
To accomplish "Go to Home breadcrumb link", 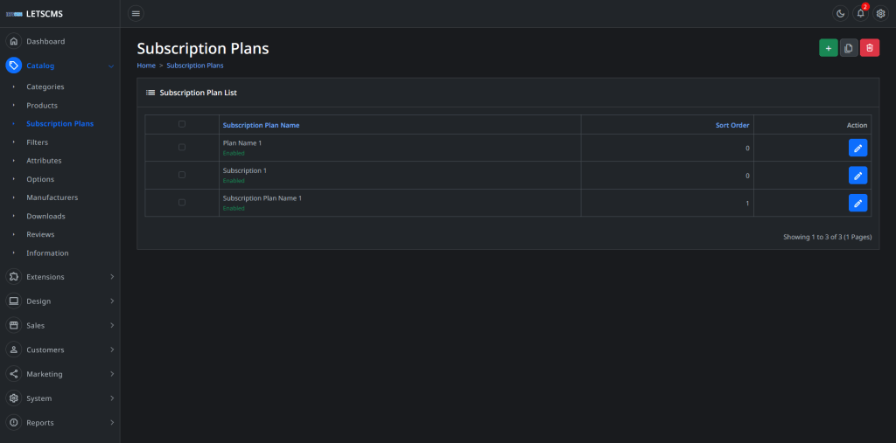I will (146, 66).
